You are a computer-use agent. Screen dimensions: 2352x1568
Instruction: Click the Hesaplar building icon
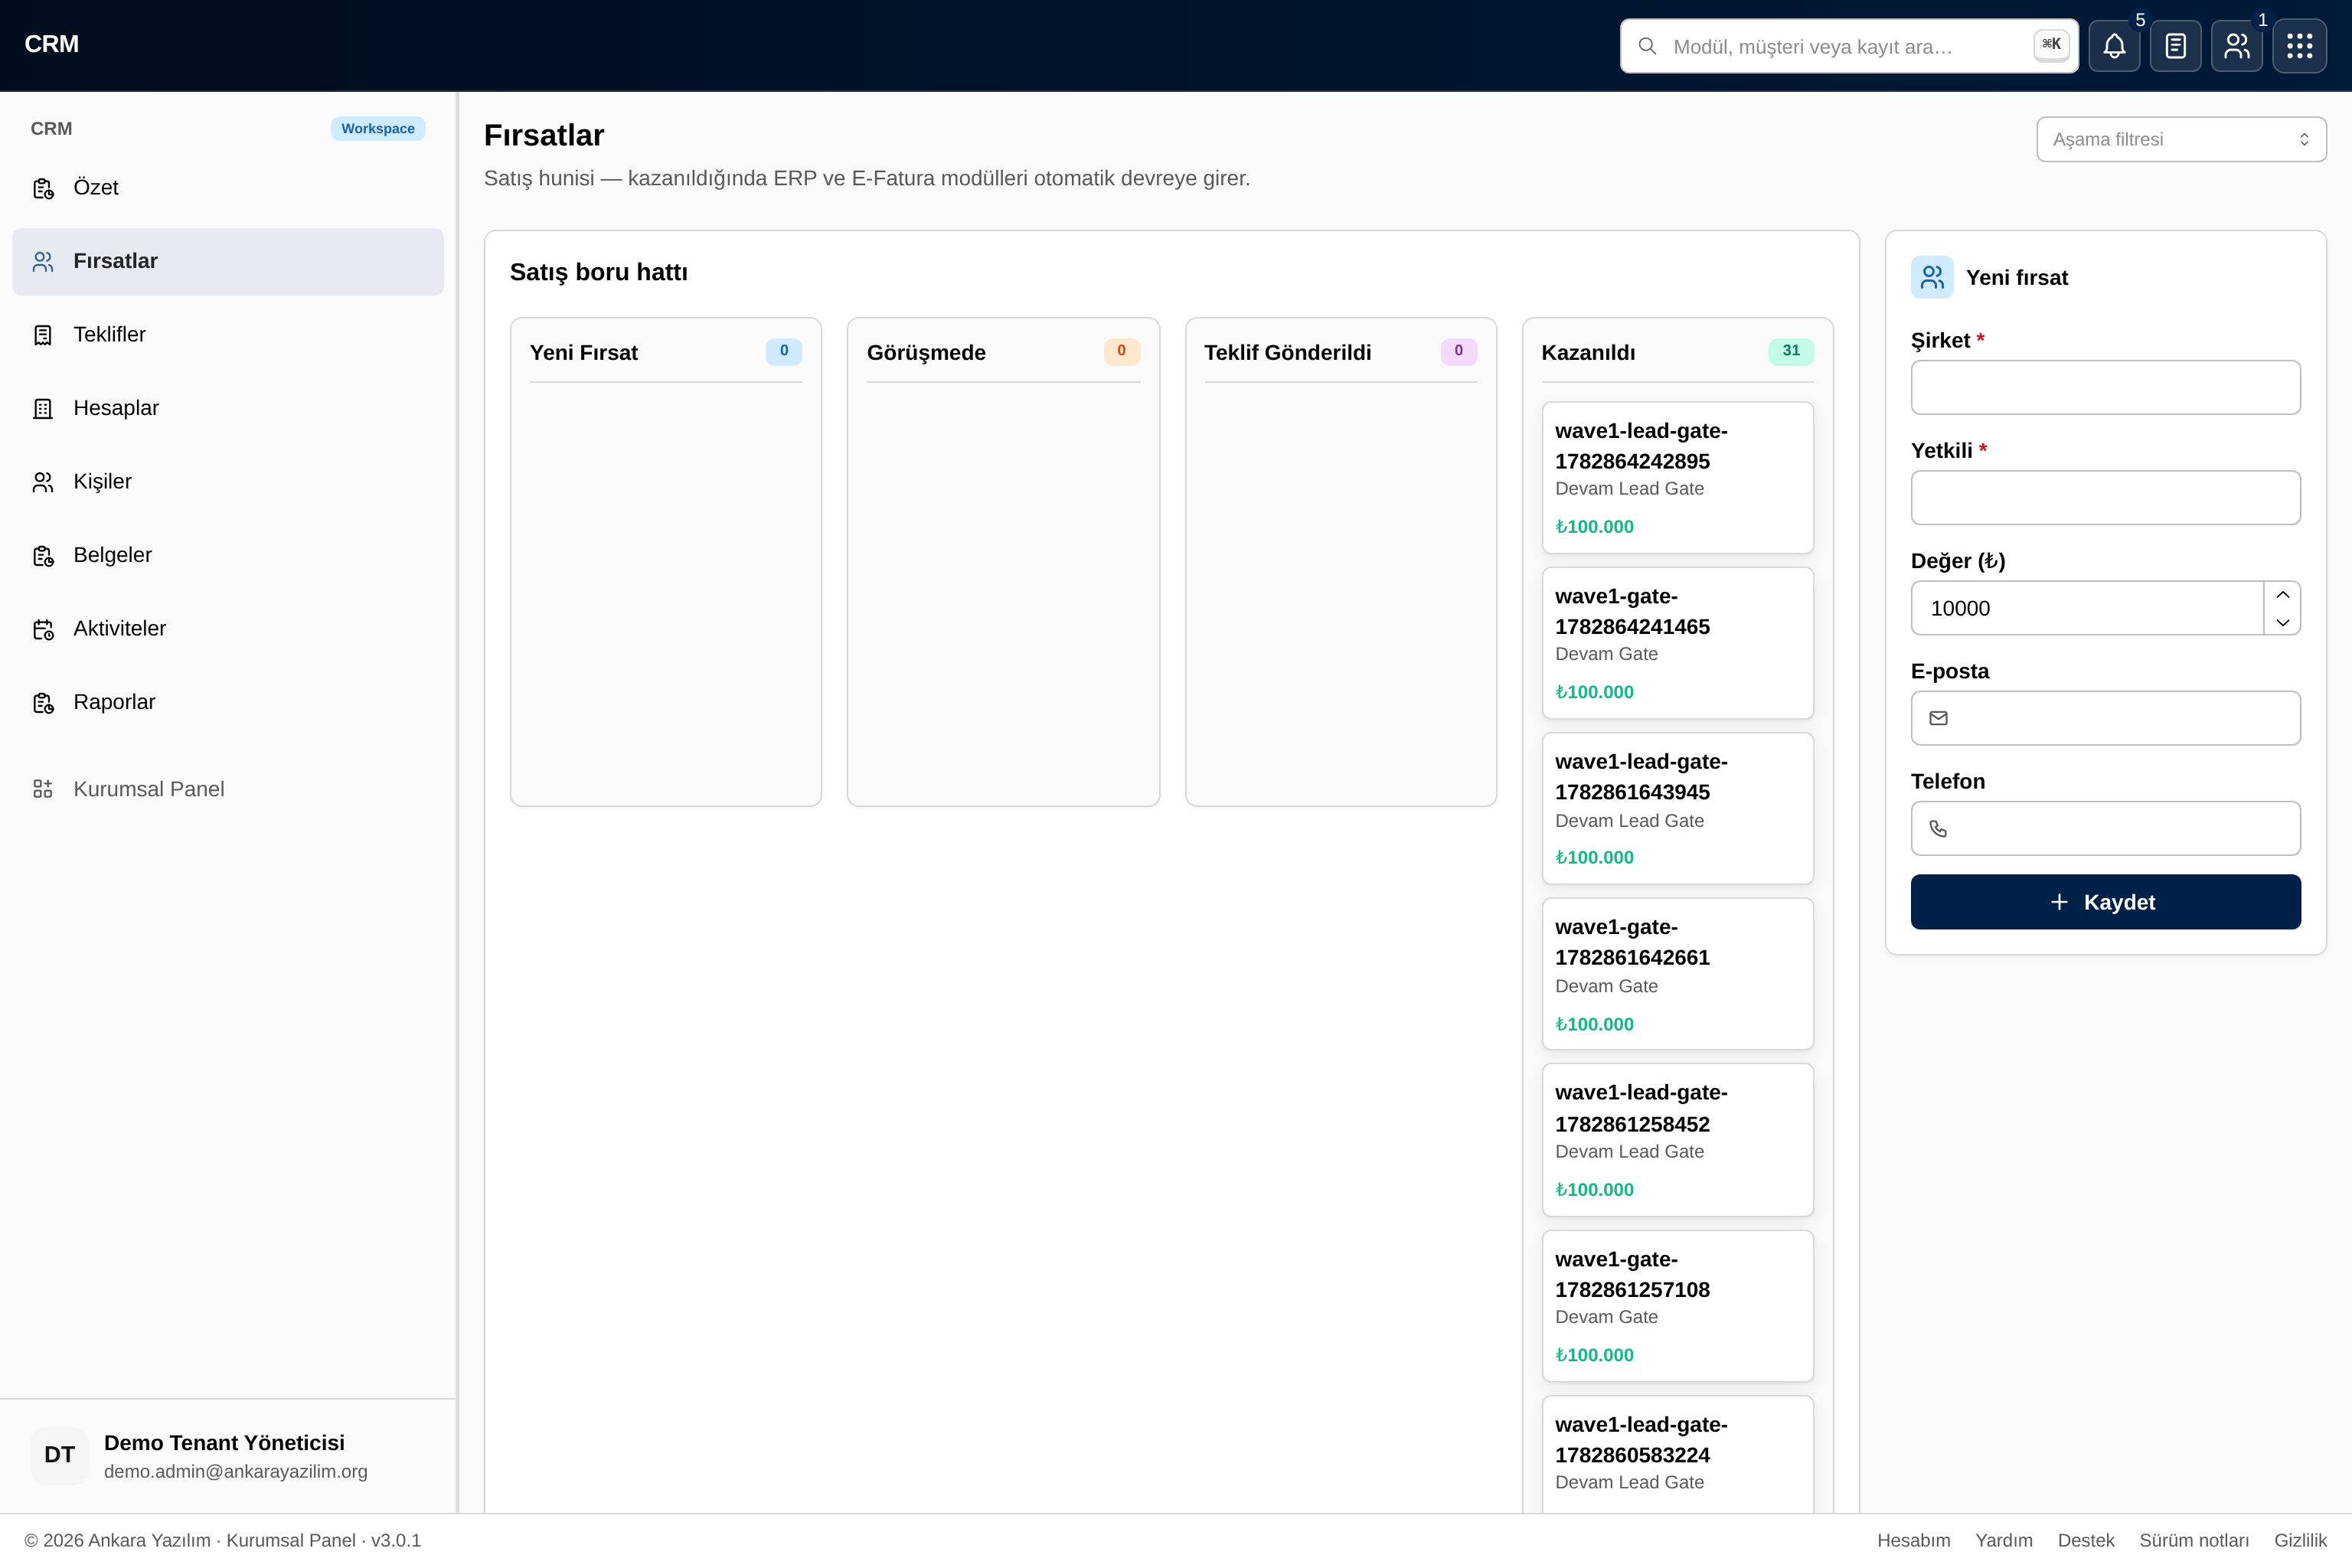[x=43, y=408]
